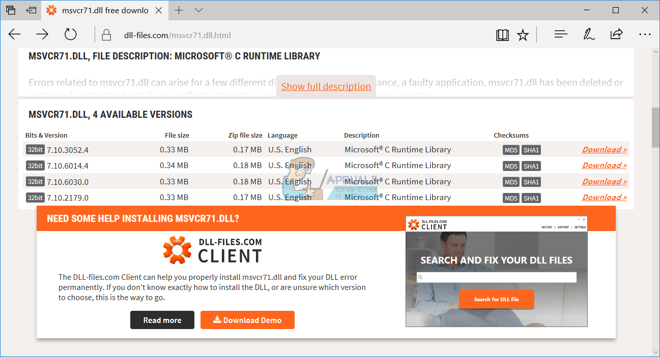Click the Read more button
This screenshot has height=357, width=660.
coord(162,320)
